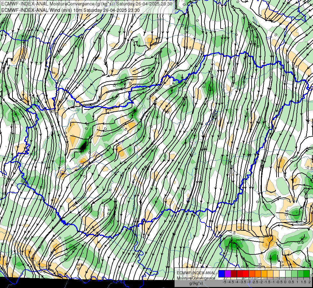313x288 pixels.
Task: Click the -1 tick label in legend
Action: 273,282
